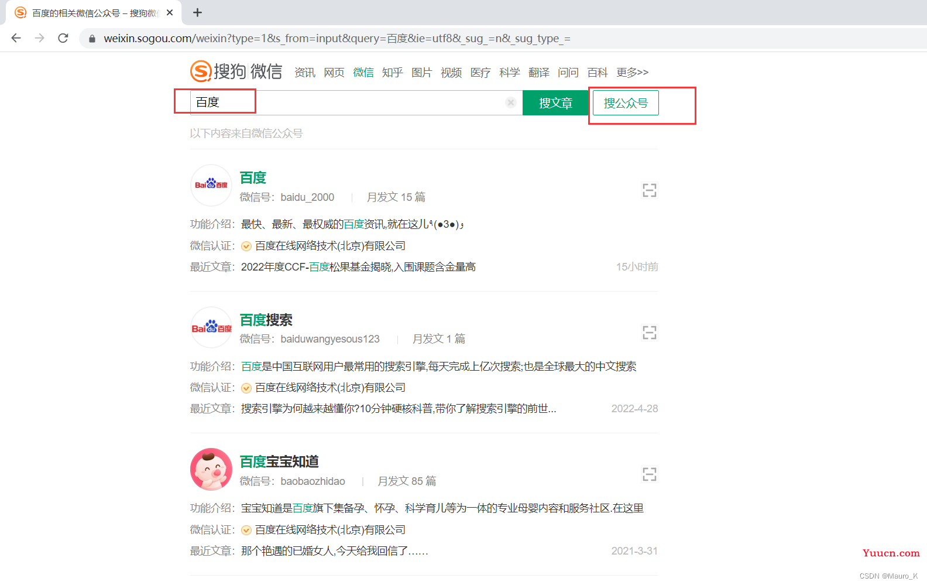927x585 pixels.
Task: Click the 月发文 15 篇 text
Action: pos(396,197)
